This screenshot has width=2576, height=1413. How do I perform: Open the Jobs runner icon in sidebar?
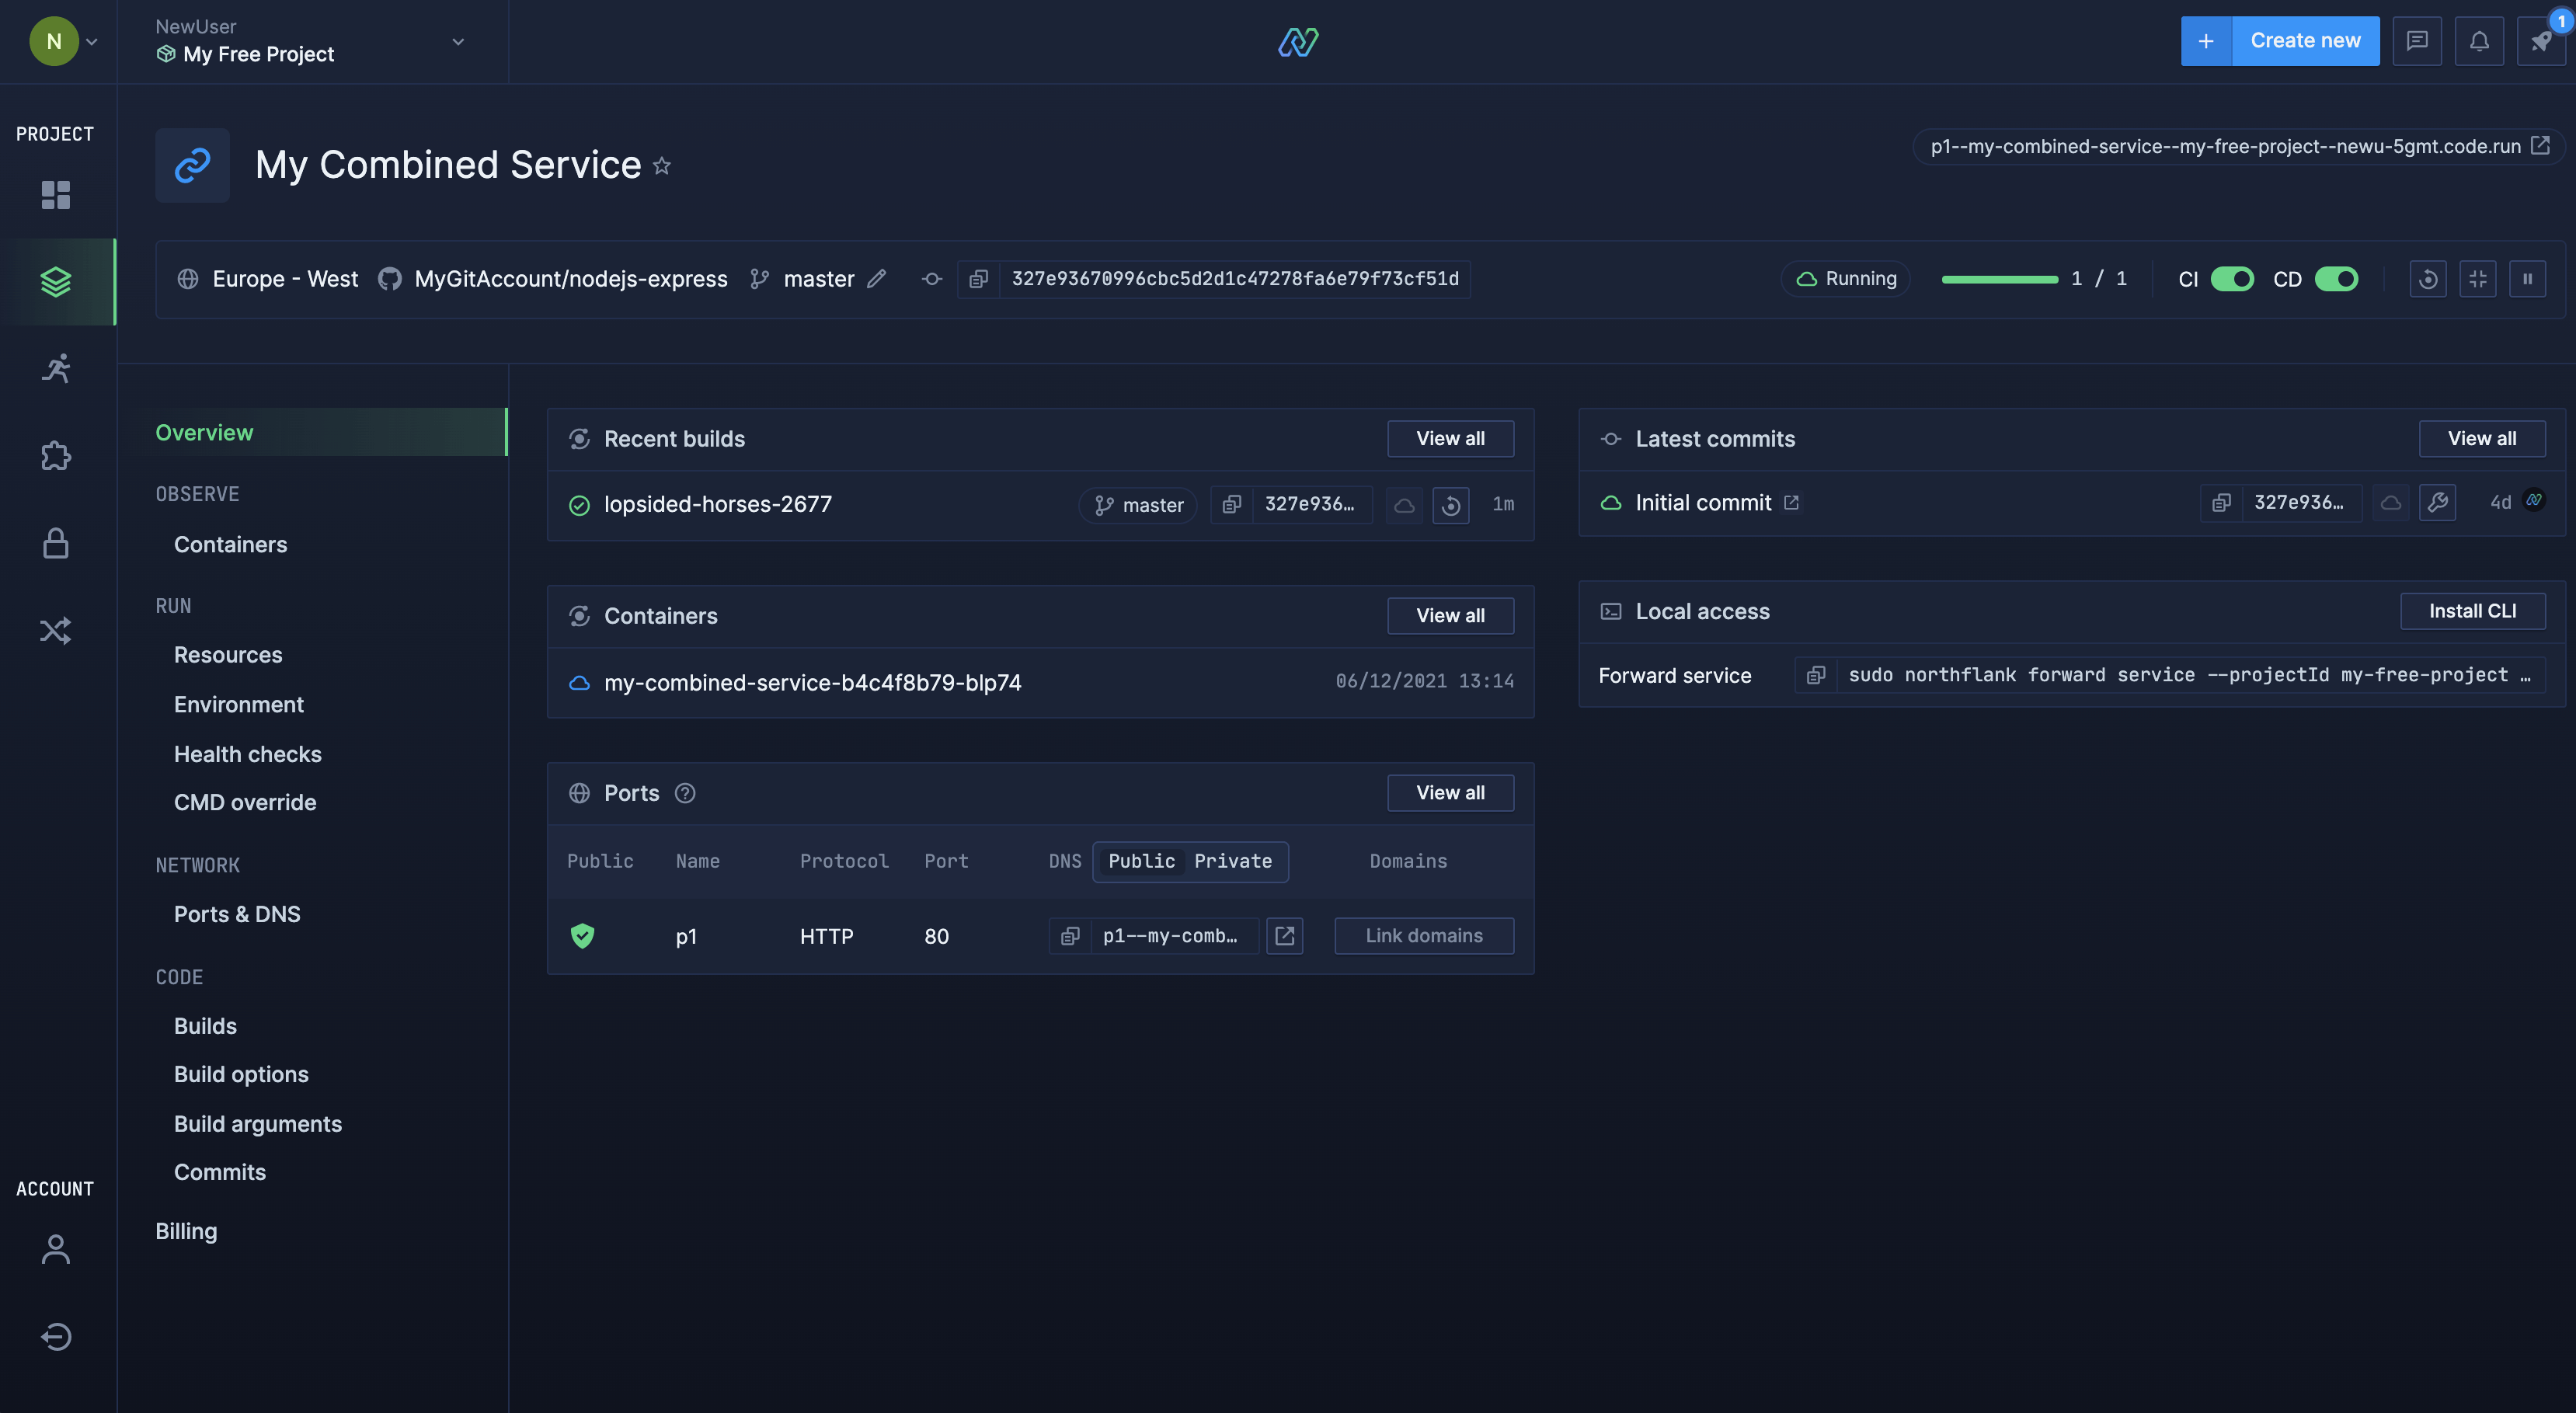[56, 369]
